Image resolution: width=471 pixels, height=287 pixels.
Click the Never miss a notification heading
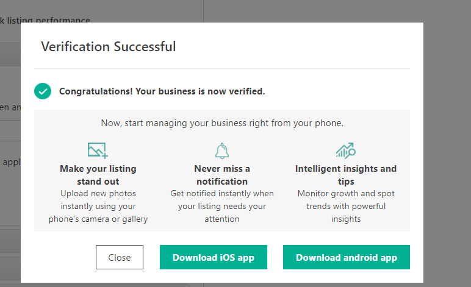tap(222, 175)
